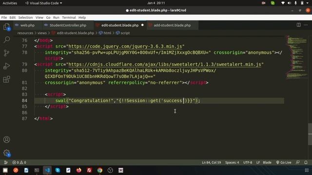
Task: Open the View menu
Action: (x=39, y=17)
